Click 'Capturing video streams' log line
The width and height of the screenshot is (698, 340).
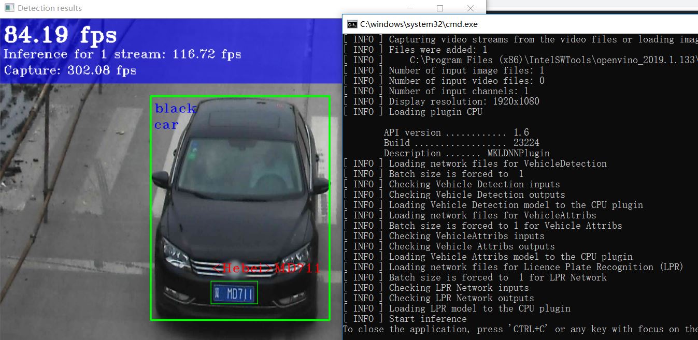[520, 39]
